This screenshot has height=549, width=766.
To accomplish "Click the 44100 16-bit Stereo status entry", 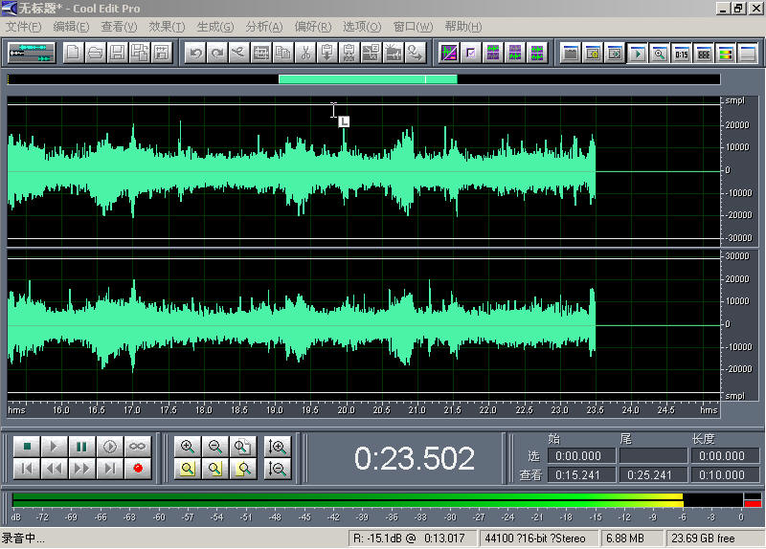I will (x=538, y=538).
